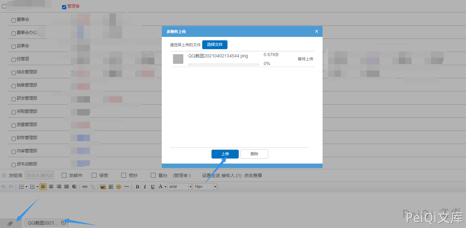Center-align text in the editor
466x228 pixels.
[x=51, y=187]
